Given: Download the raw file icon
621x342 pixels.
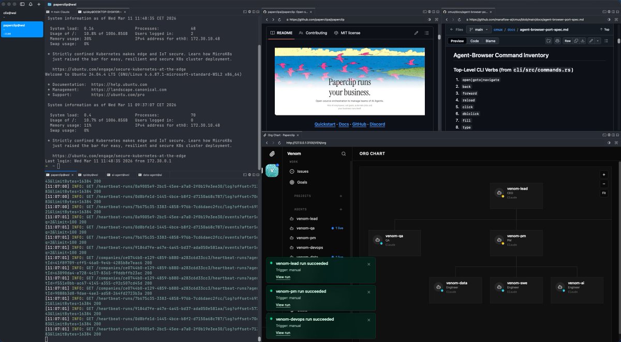Looking at the screenshot, I should pyautogui.click(x=583, y=41).
